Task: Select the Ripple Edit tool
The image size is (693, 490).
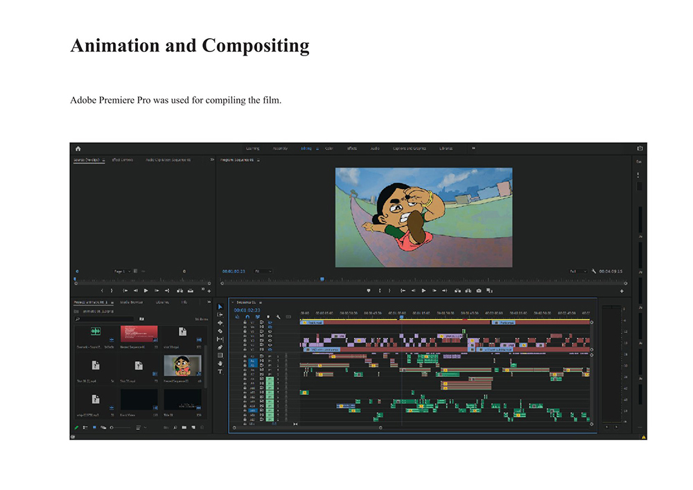Action: coord(220,323)
